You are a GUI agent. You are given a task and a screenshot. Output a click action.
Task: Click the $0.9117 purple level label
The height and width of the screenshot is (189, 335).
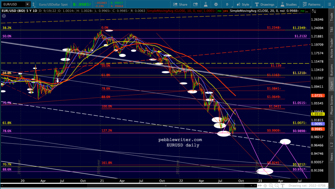pyautogui.click(x=300, y=169)
